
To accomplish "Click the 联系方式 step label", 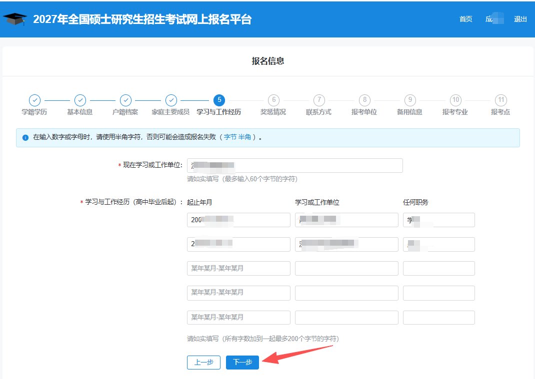I will (x=318, y=112).
